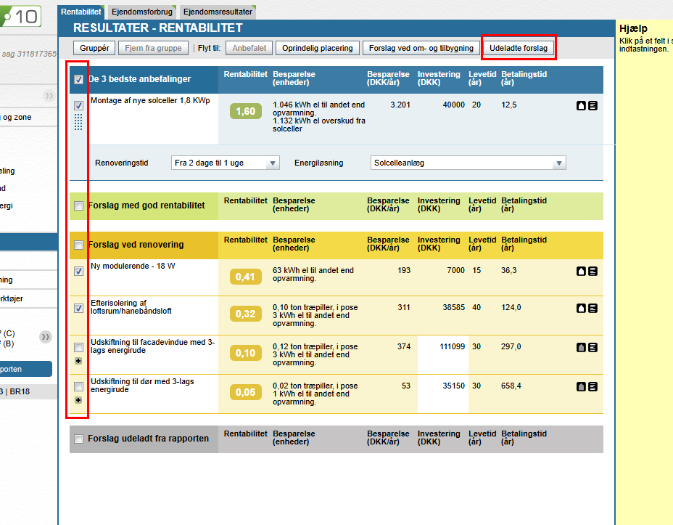Check Udskiftning til facadevindue checkbox
This screenshot has height=525, width=673.
point(78,347)
